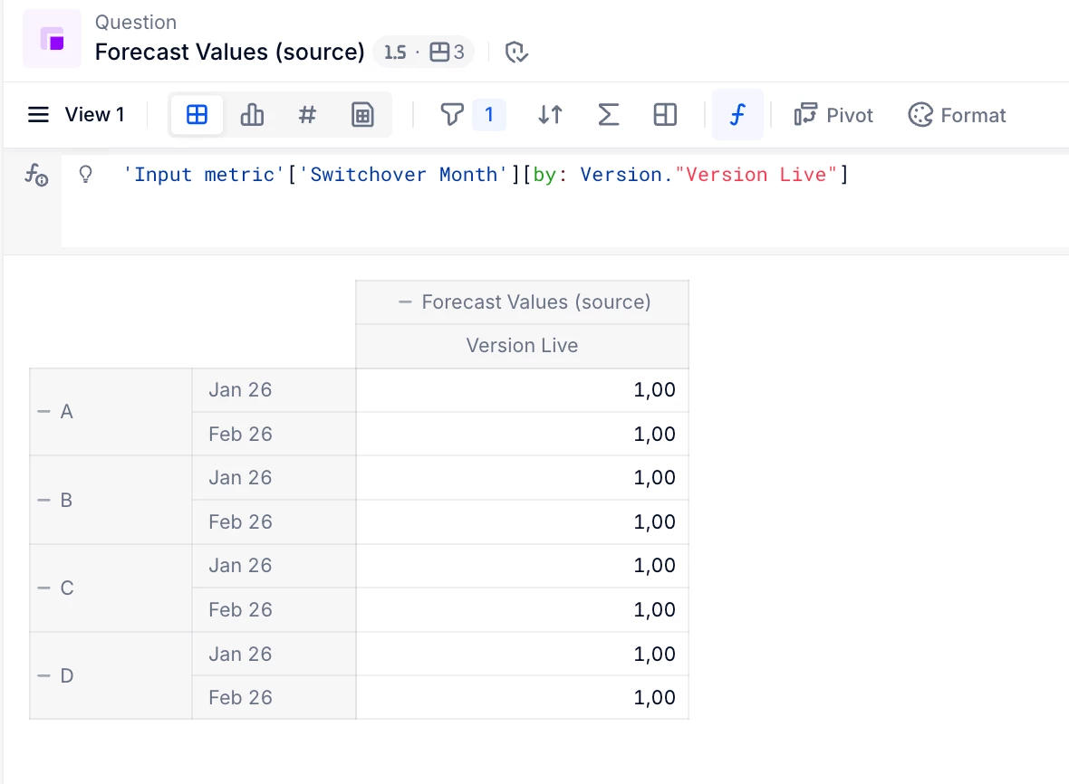Collapse row group D
This screenshot has width=1069, height=784.
[43, 675]
